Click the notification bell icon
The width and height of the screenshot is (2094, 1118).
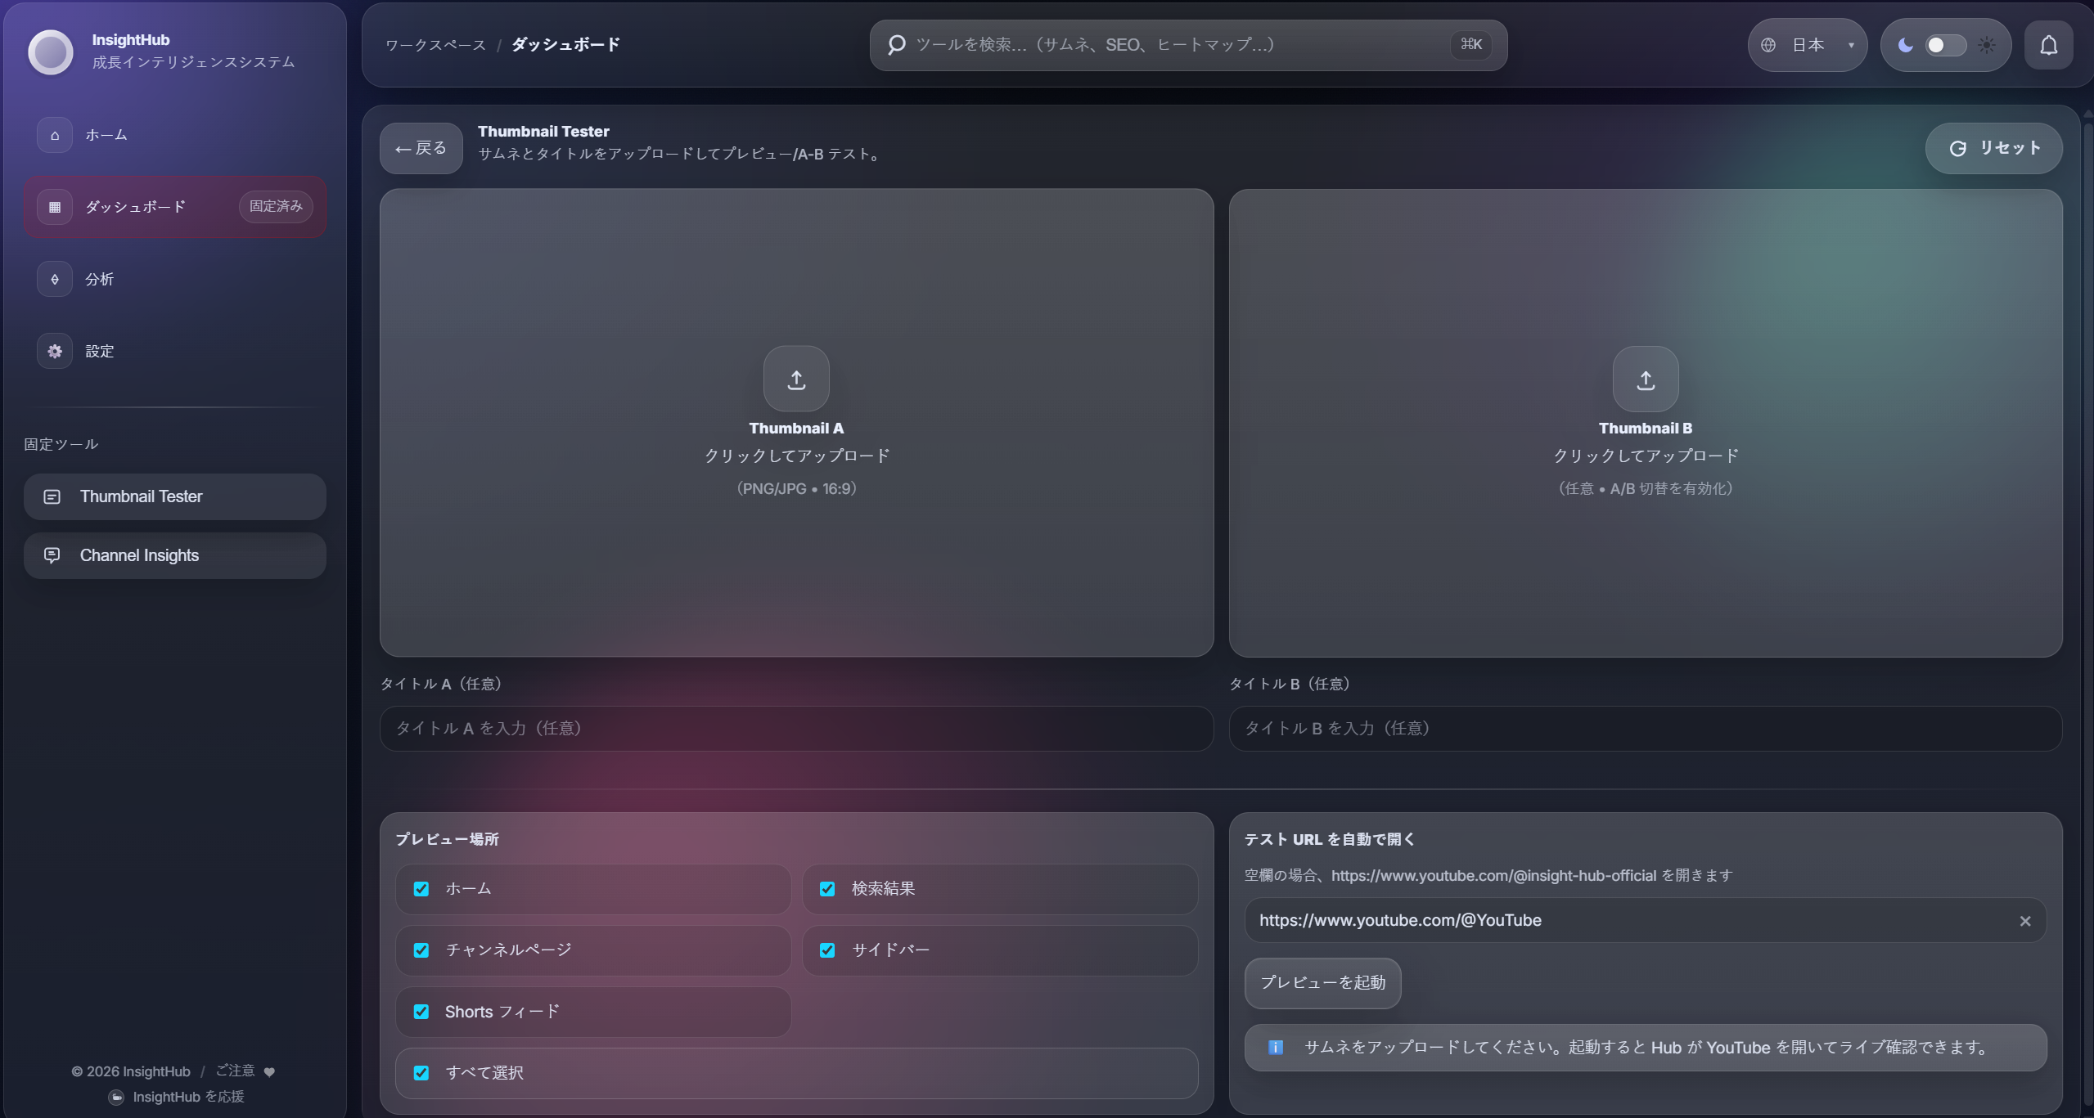pyautogui.click(x=2048, y=45)
